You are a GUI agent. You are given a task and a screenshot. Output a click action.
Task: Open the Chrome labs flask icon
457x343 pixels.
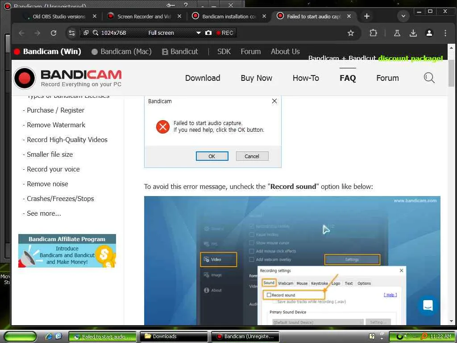(397, 33)
